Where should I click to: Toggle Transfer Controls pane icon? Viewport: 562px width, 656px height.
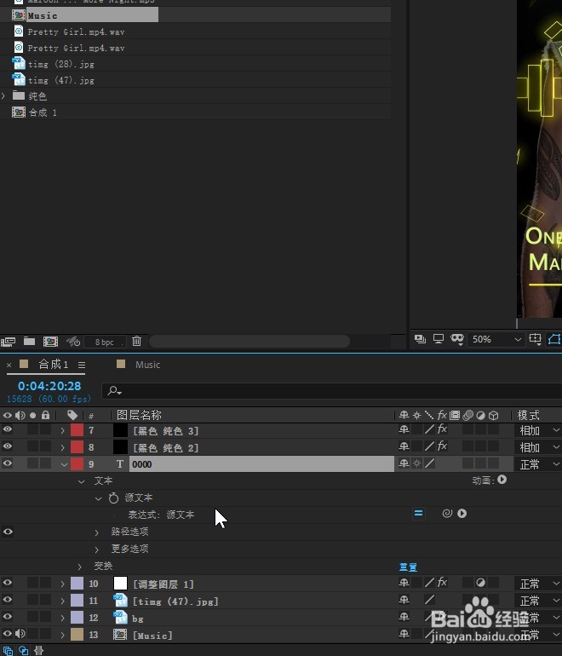[x=24, y=651]
